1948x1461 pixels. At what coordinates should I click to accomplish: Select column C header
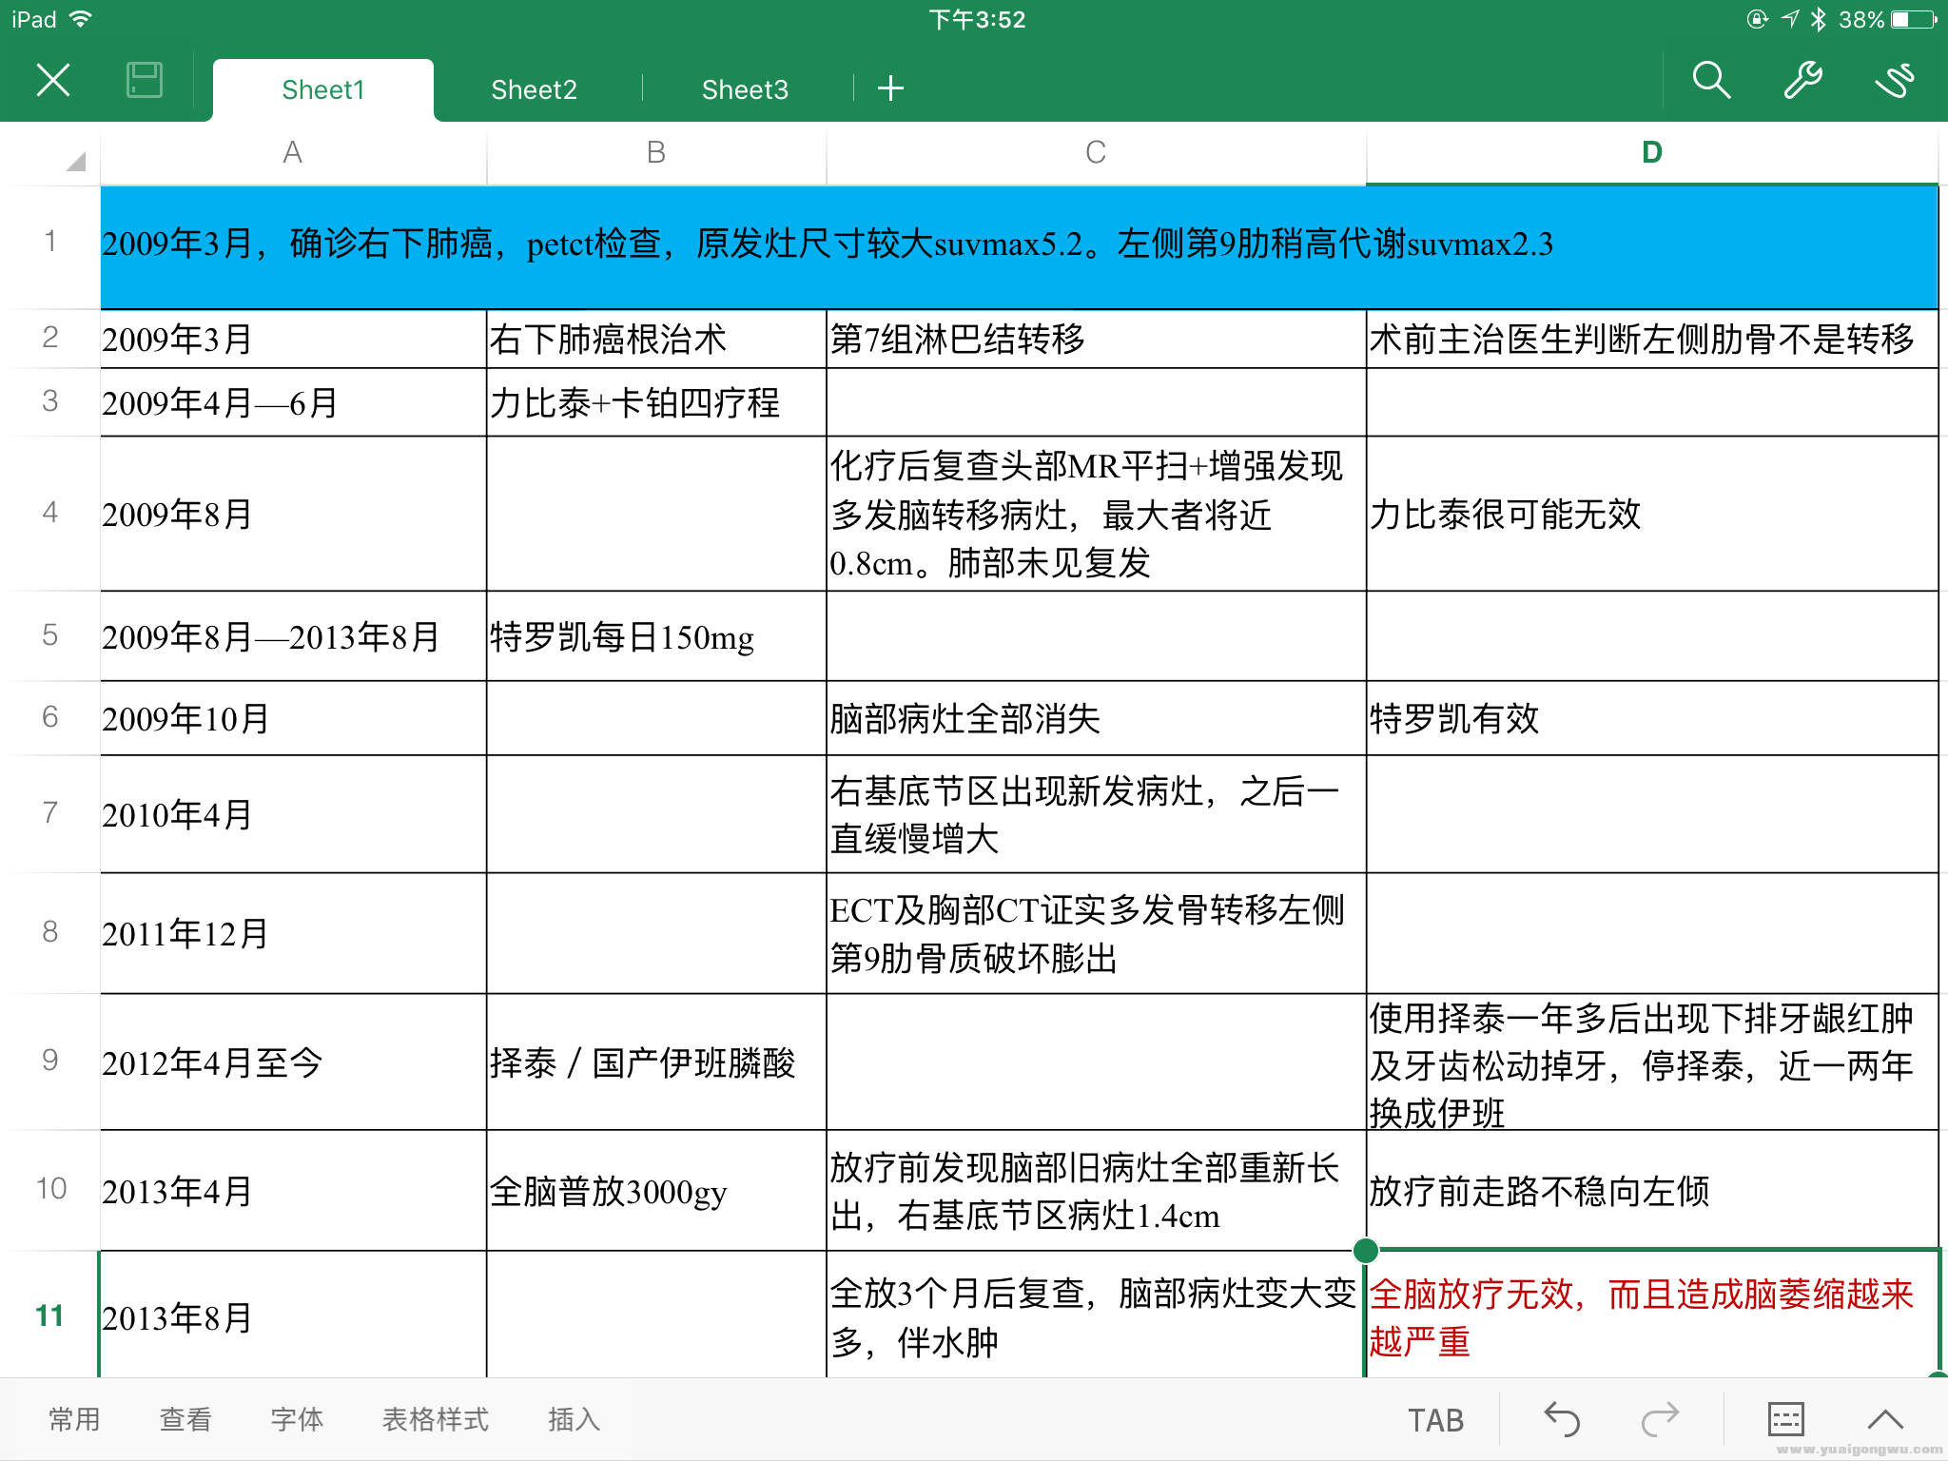pyautogui.click(x=1096, y=152)
